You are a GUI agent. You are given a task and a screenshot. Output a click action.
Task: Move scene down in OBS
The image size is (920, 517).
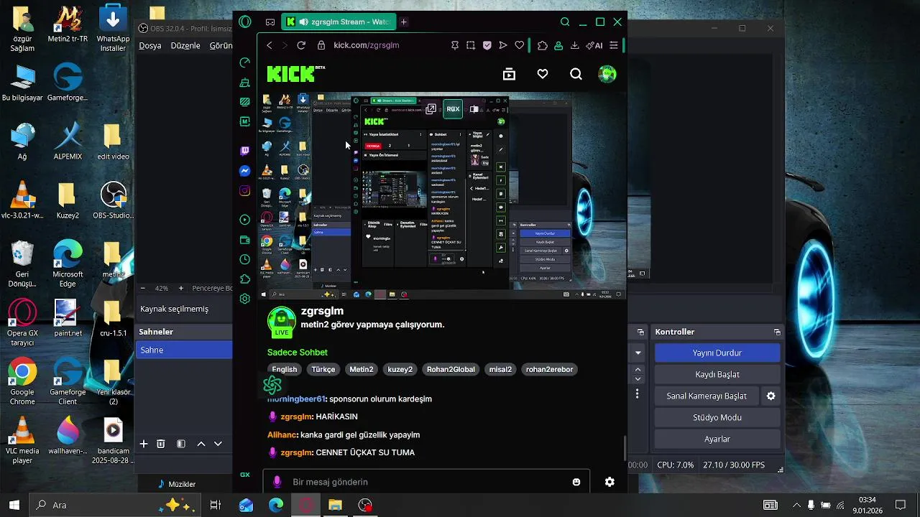point(218,444)
